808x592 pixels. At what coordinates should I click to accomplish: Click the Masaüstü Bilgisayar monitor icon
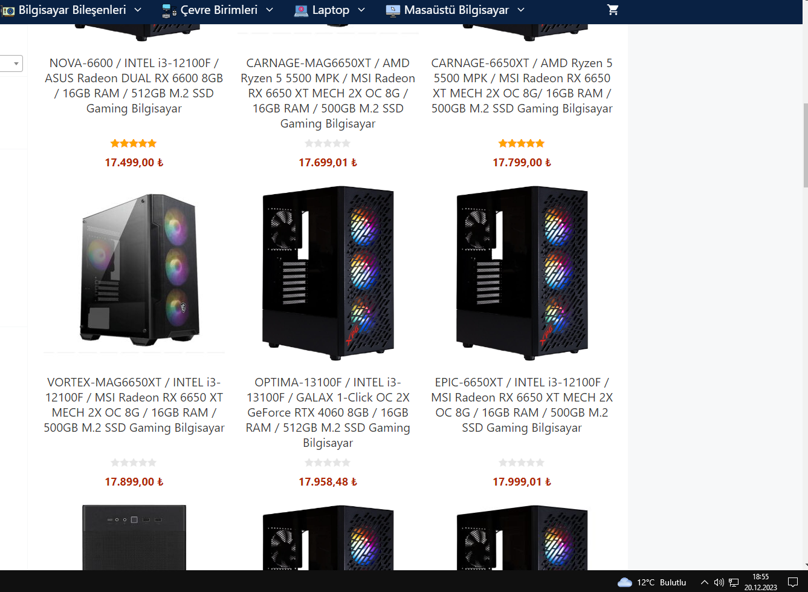pyautogui.click(x=393, y=10)
